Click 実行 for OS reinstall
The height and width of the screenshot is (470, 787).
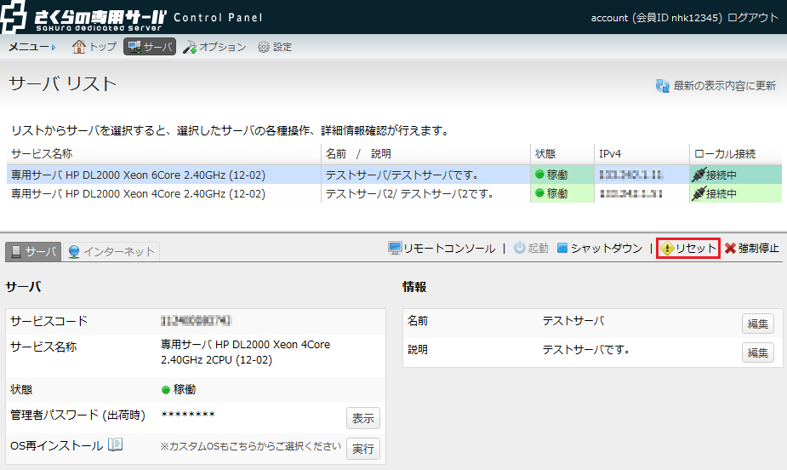coord(362,449)
